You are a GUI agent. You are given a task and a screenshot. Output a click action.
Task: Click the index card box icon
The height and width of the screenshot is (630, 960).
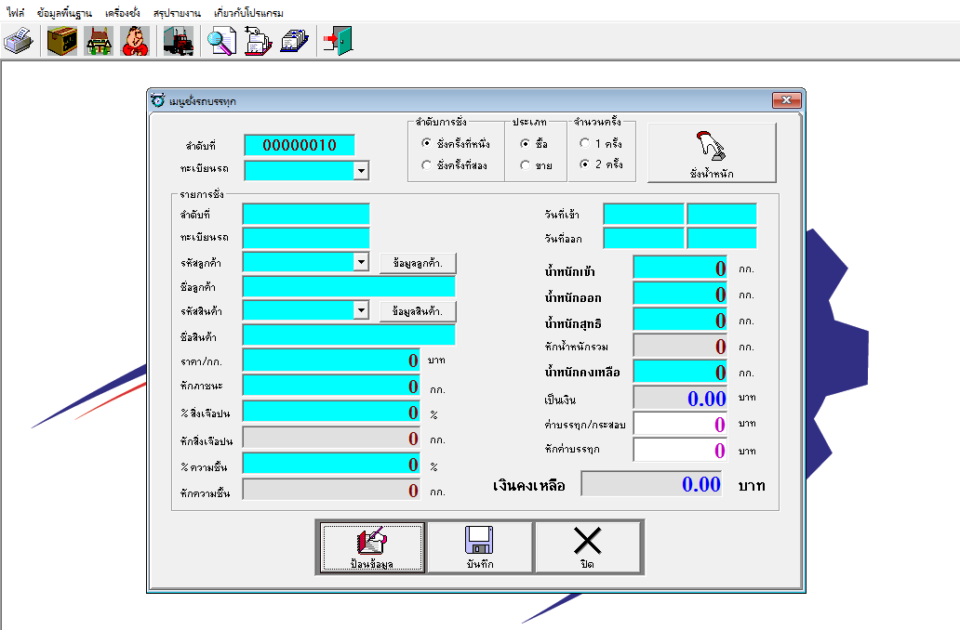point(295,41)
